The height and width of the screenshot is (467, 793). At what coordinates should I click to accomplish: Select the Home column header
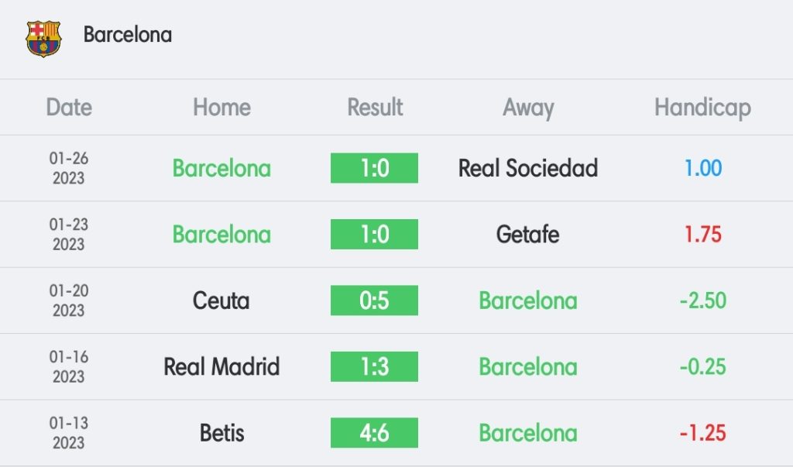(x=221, y=108)
